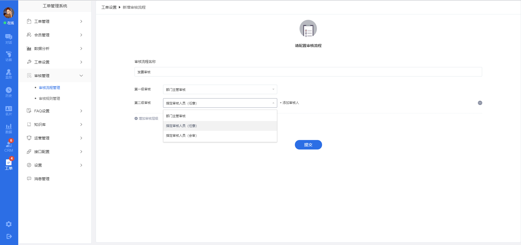Open the 监控 monitoring icon
Image resolution: width=521 pixels, height=245 pixels.
pos(9,74)
